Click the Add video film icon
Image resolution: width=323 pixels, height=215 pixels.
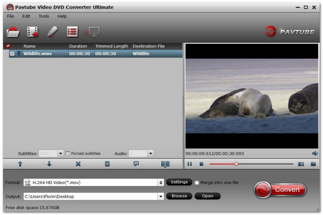[33, 32]
